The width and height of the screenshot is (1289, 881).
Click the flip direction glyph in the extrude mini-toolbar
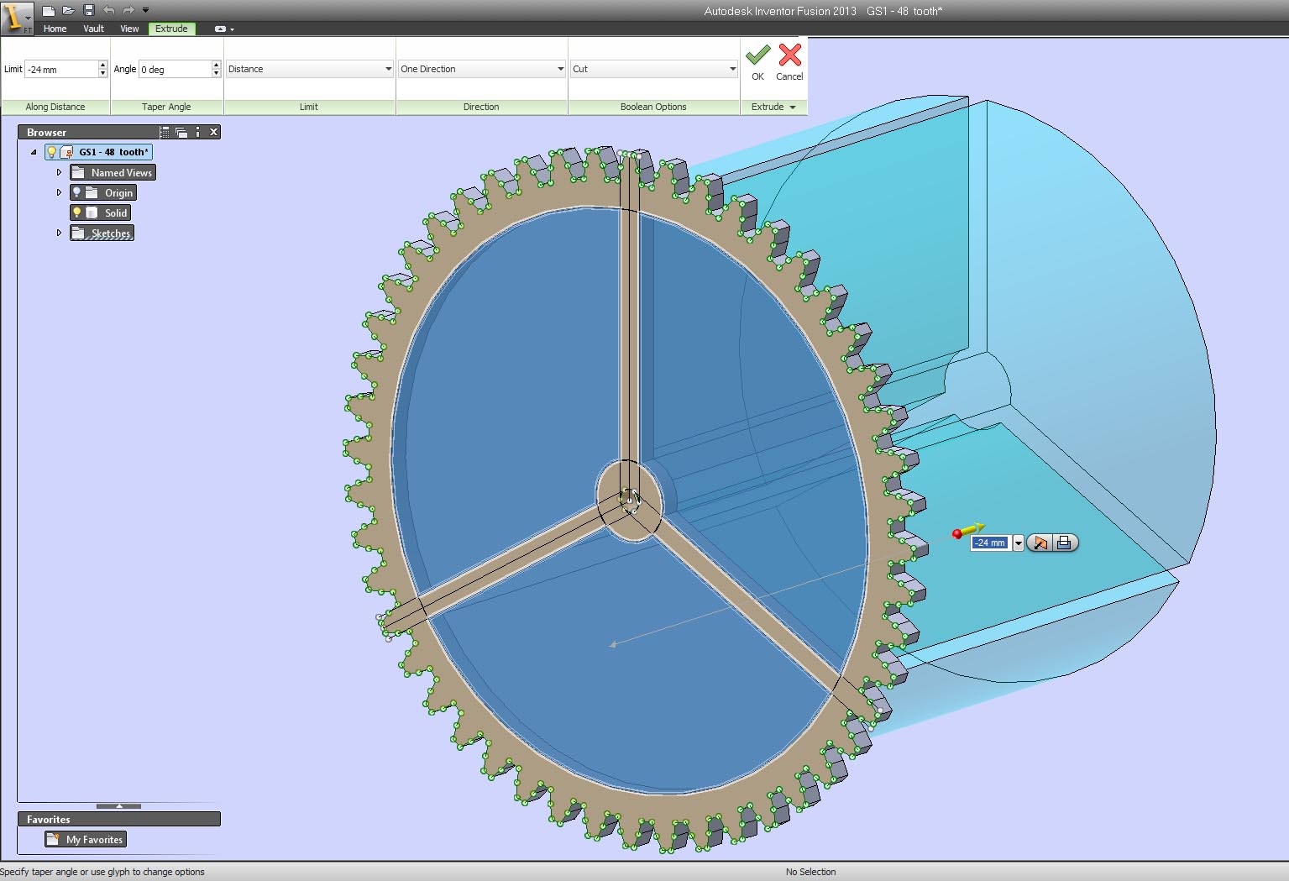point(1040,543)
